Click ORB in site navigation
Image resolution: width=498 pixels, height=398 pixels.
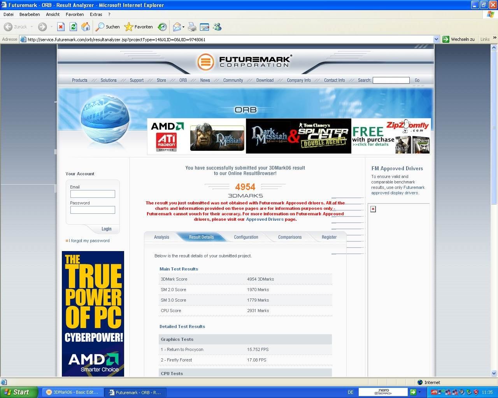click(x=183, y=80)
